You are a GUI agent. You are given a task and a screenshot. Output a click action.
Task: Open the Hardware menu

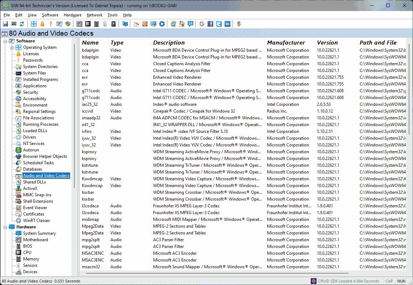tap(72, 15)
